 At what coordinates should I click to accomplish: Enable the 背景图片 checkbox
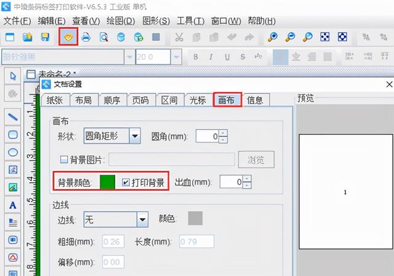63,160
